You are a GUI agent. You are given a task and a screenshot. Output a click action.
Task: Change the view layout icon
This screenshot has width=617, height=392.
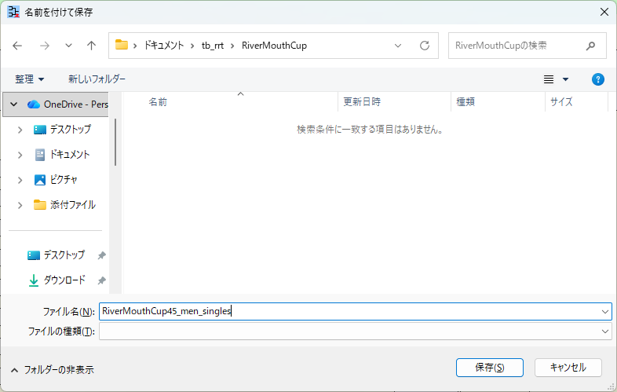549,79
